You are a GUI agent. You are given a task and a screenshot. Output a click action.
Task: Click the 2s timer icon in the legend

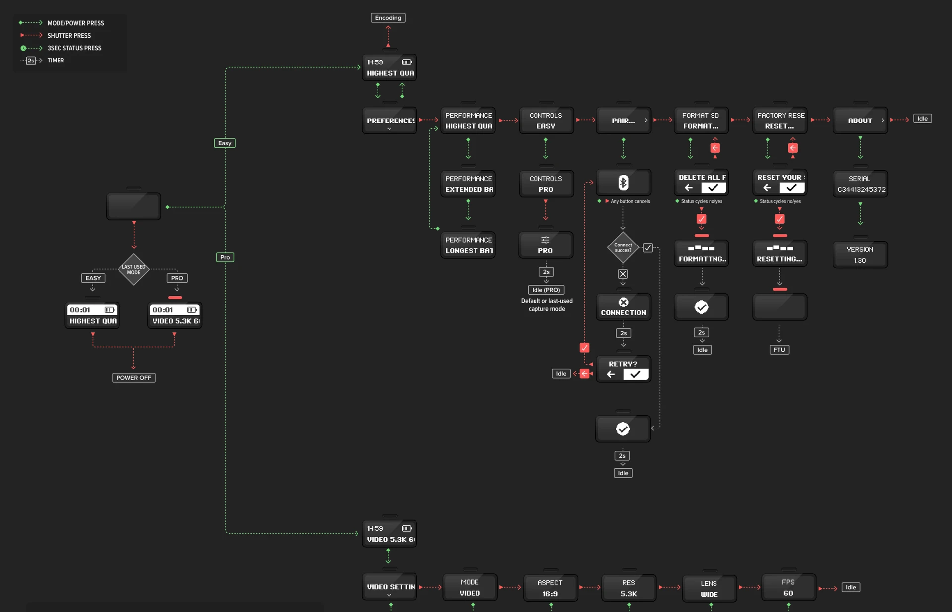(x=31, y=61)
